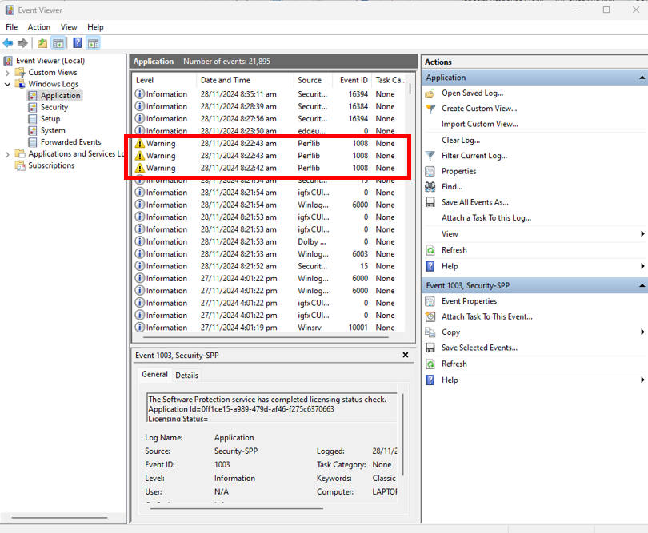648x533 pixels.
Task: Click the Event Viewer title bar app icon
Action: pos(10,10)
